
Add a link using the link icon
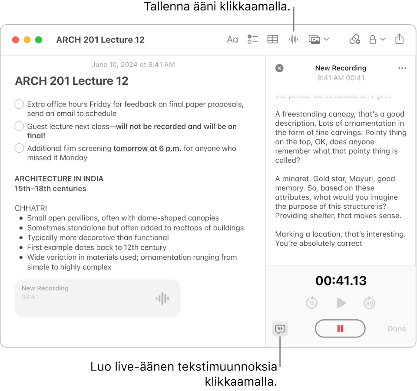pyautogui.click(x=355, y=39)
